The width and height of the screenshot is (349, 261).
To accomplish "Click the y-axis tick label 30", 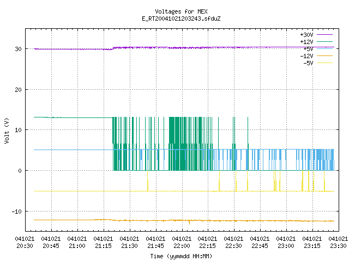I will [18, 49].
